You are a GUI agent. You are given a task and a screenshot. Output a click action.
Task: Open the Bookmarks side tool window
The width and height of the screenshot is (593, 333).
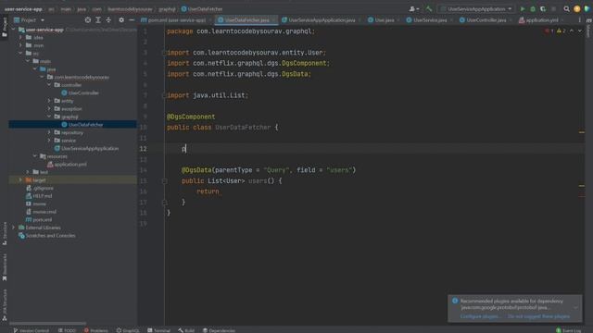(5, 267)
